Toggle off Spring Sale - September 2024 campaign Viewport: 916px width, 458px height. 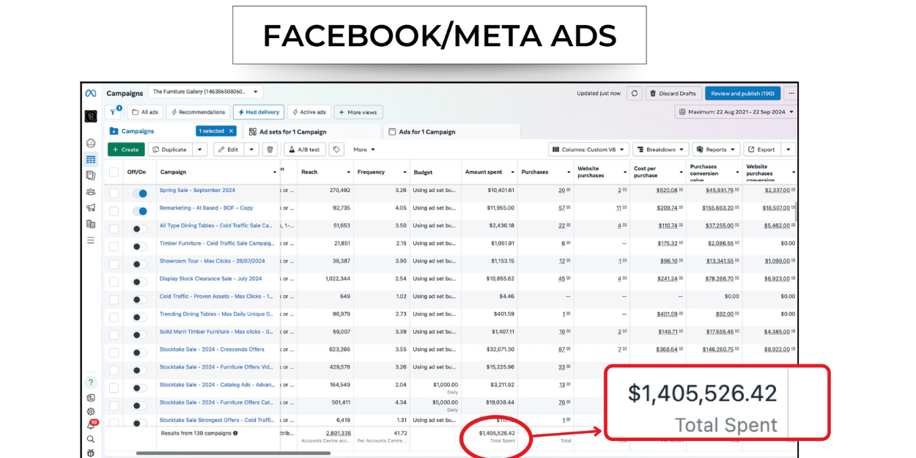point(139,193)
